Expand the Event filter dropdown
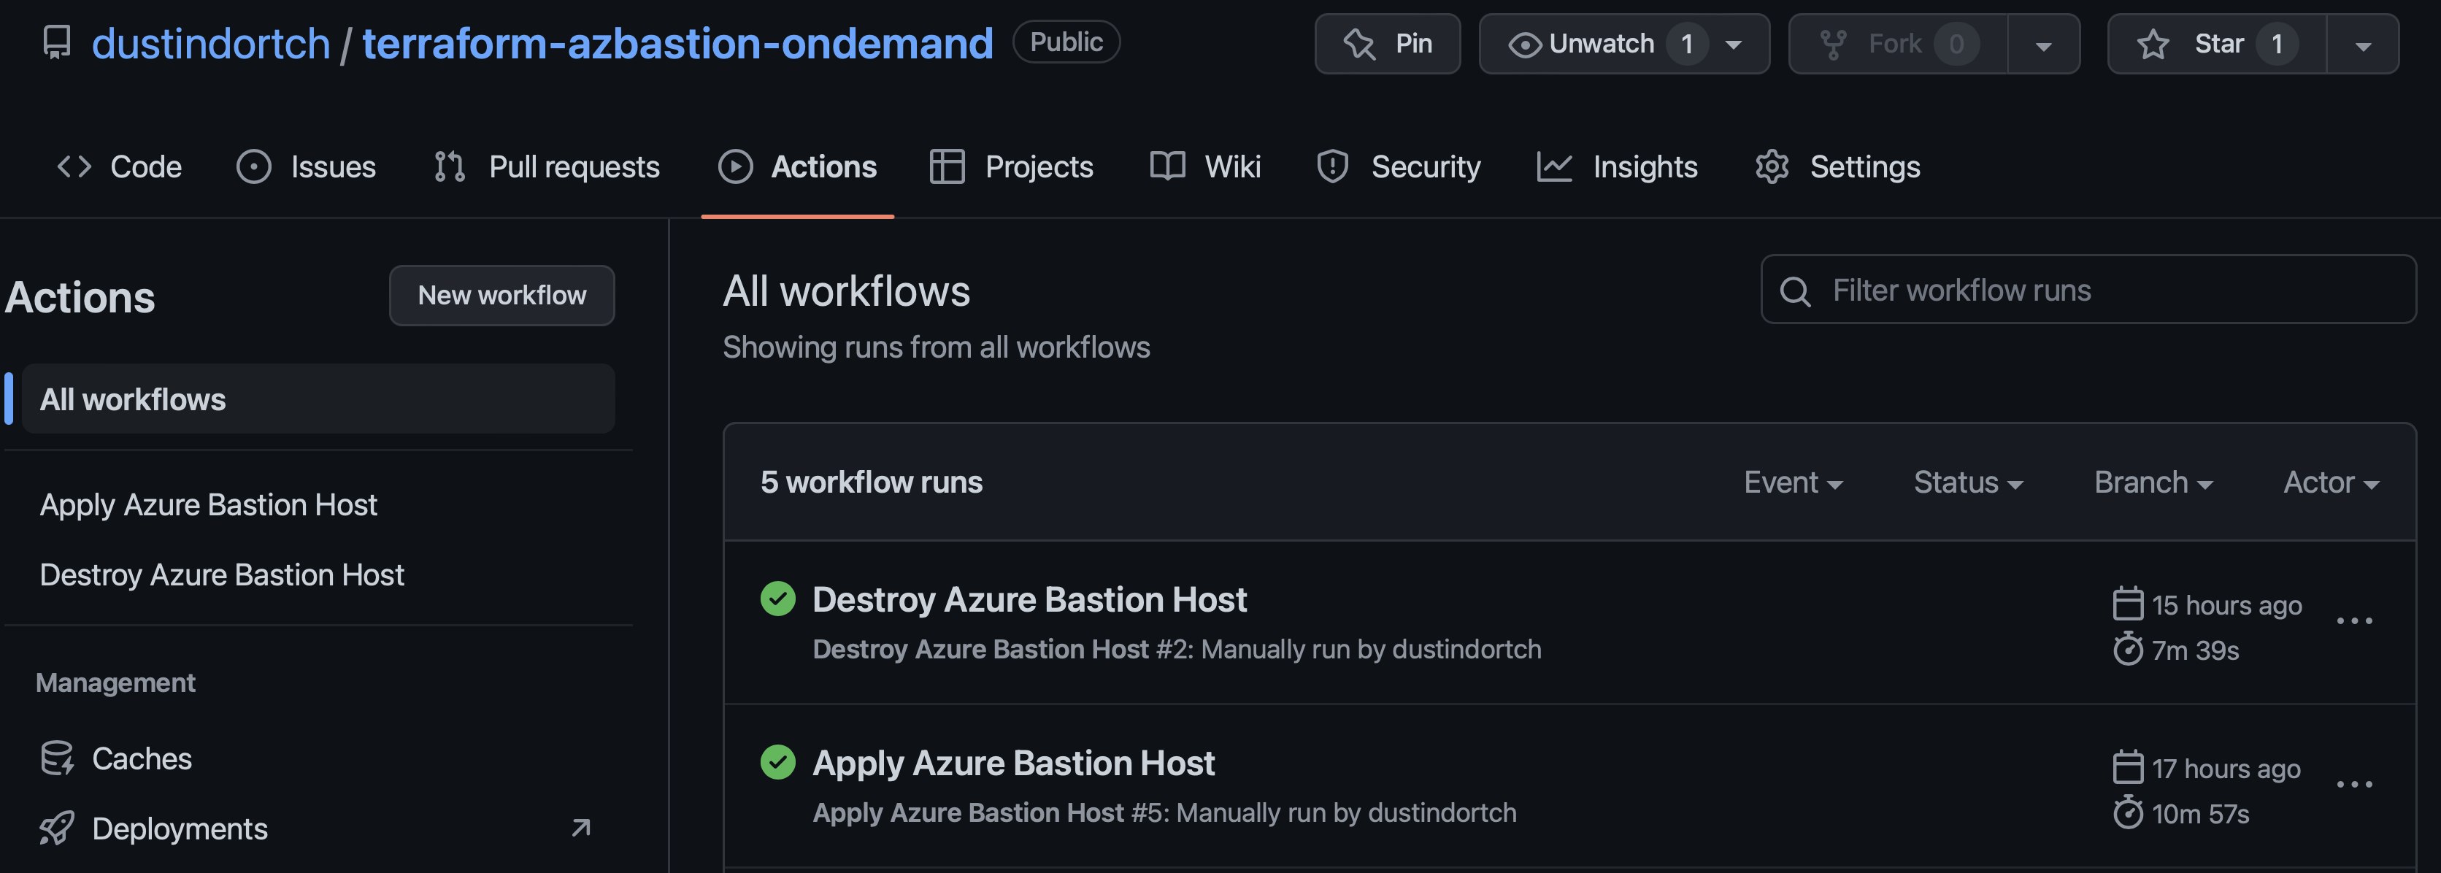The width and height of the screenshot is (2441, 873). (x=1792, y=482)
